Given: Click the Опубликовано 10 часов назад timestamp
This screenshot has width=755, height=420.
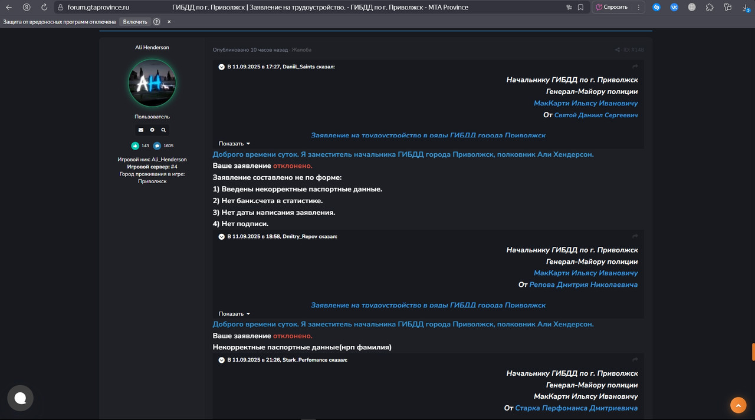Looking at the screenshot, I should pyautogui.click(x=250, y=50).
